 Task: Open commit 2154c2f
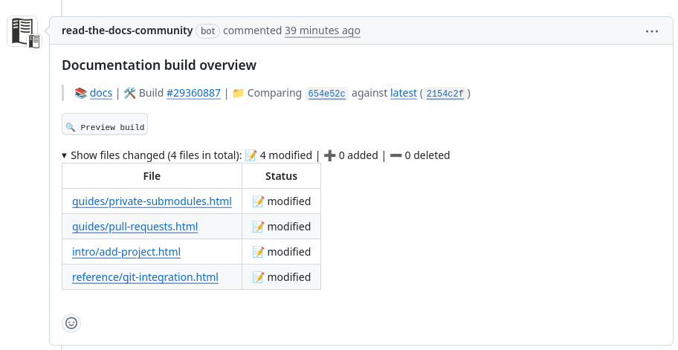pos(445,94)
